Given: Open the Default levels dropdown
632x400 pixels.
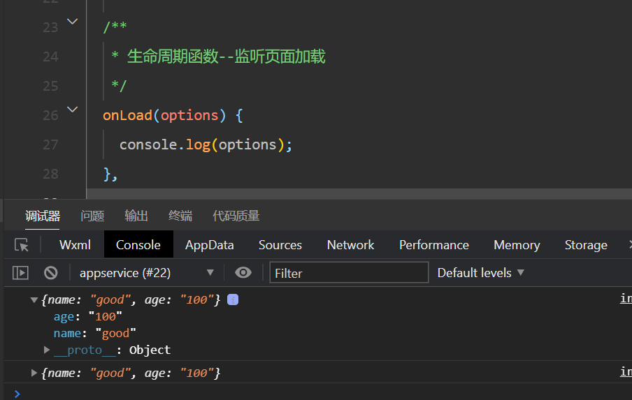Looking at the screenshot, I should (480, 273).
